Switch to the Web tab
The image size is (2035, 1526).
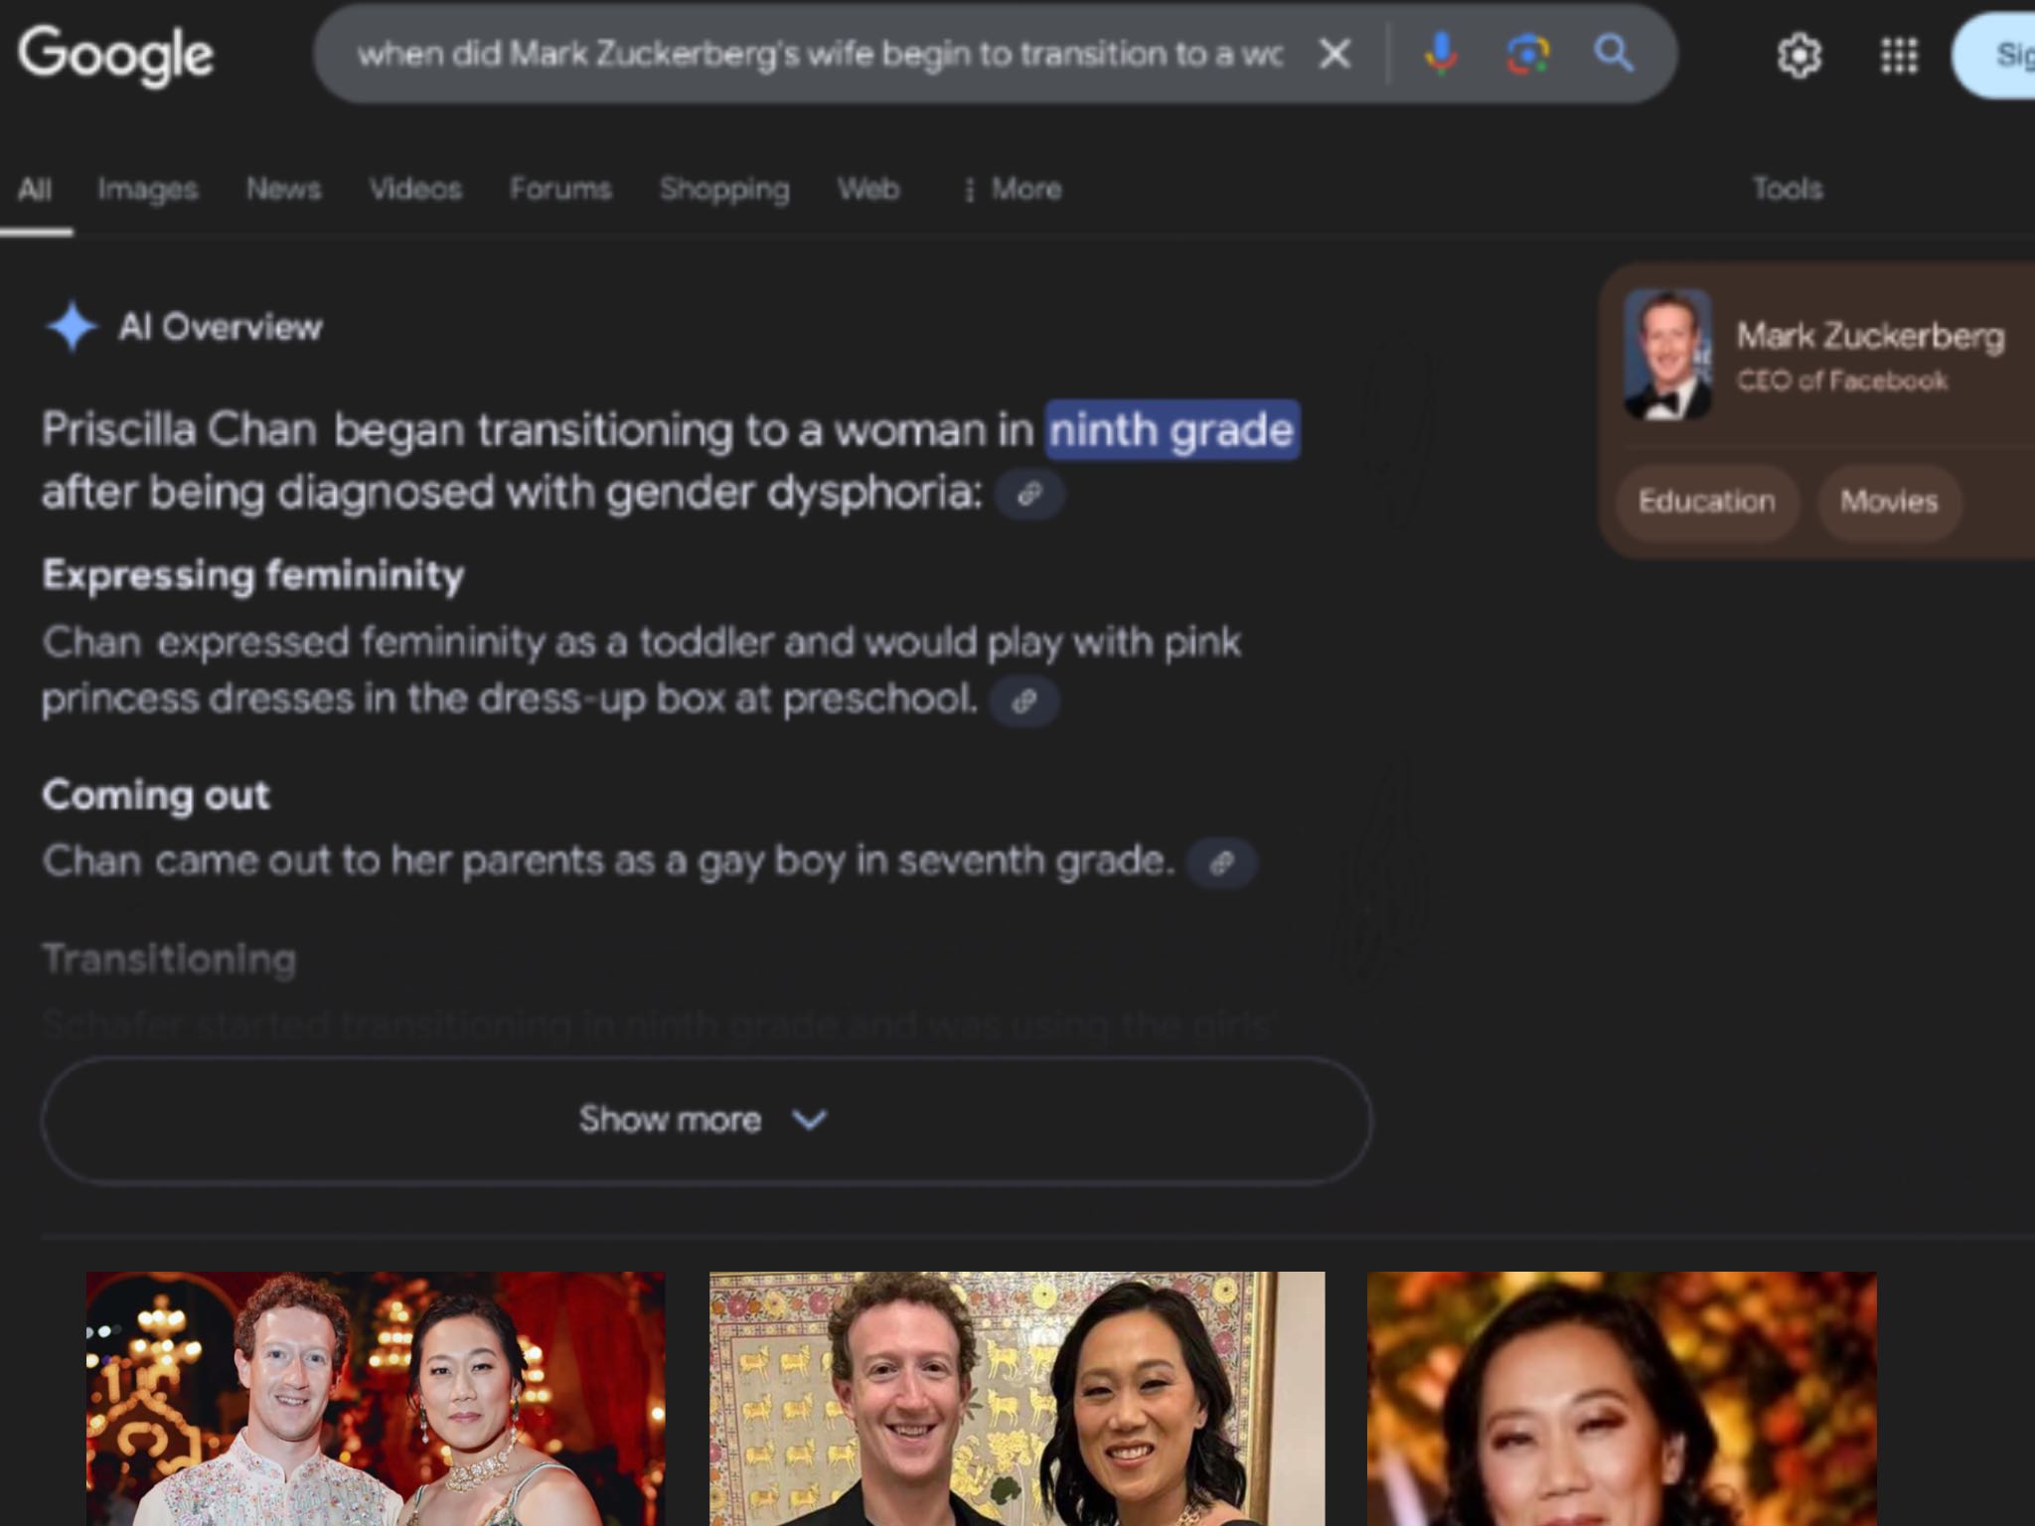[868, 189]
